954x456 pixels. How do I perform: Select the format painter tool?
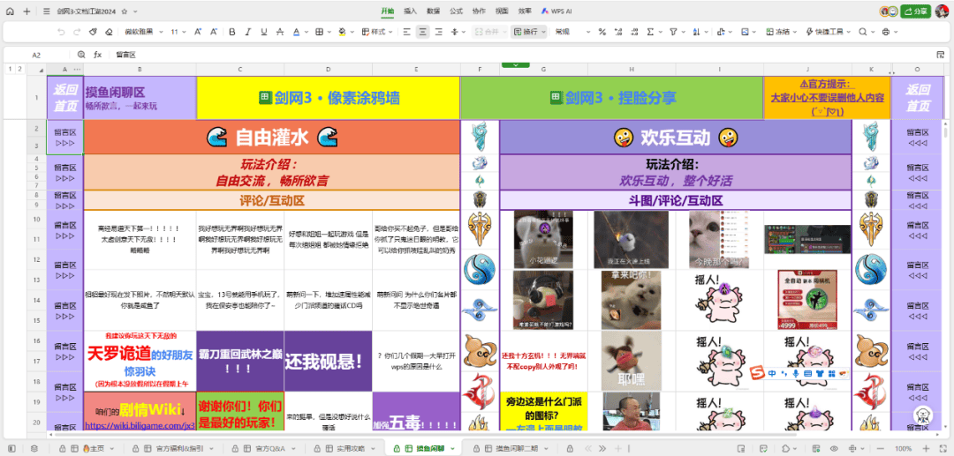point(93,32)
